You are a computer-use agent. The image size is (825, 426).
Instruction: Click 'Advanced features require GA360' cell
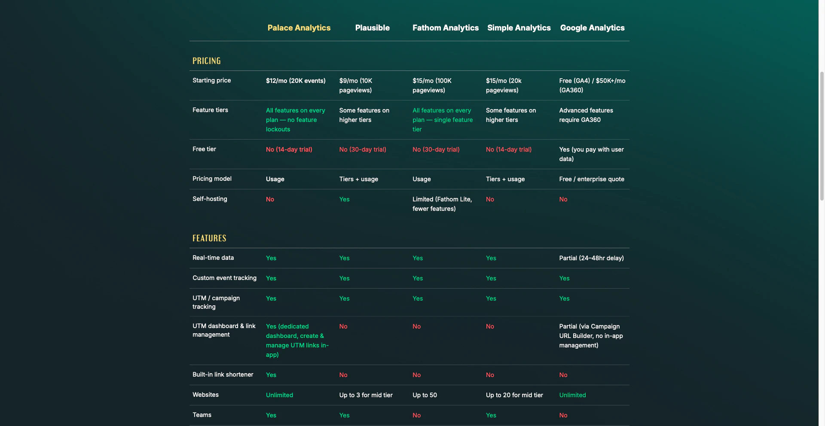[586, 115]
